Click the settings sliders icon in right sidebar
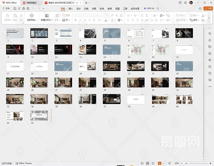Viewport: 214px width, 166px height. (x=210, y=33)
